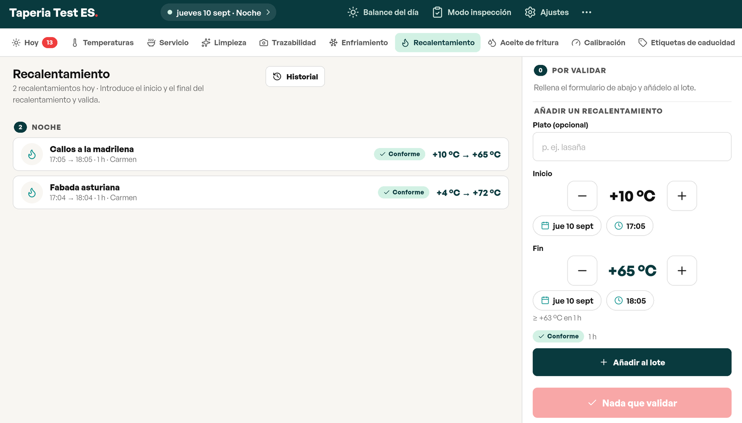742x423 pixels.
Task: Open the Aceite de fritura tab
Action: click(x=523, y=43)
